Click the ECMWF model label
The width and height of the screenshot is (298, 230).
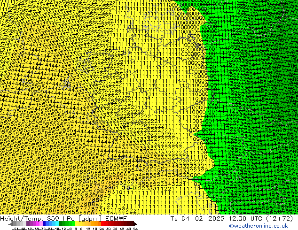tap(116, 219)
